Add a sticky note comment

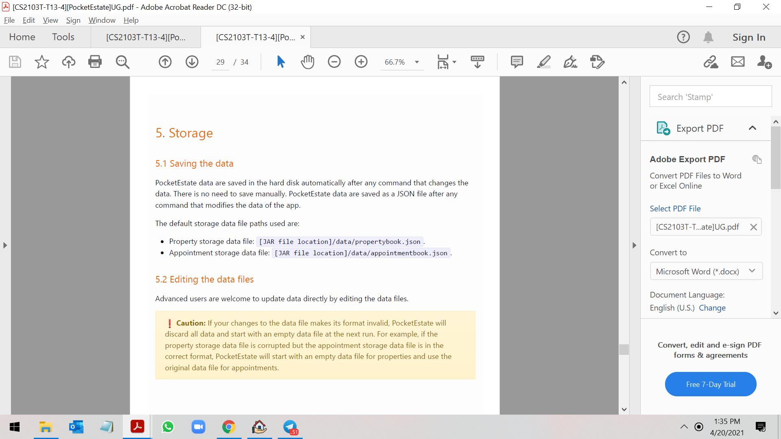pyautogui.click(x=517, y=62)
